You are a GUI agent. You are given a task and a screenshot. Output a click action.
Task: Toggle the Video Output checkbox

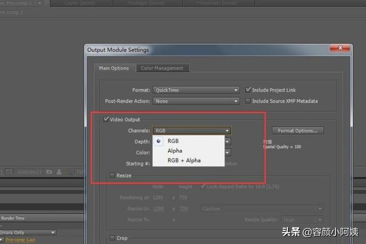pos(106,120)
